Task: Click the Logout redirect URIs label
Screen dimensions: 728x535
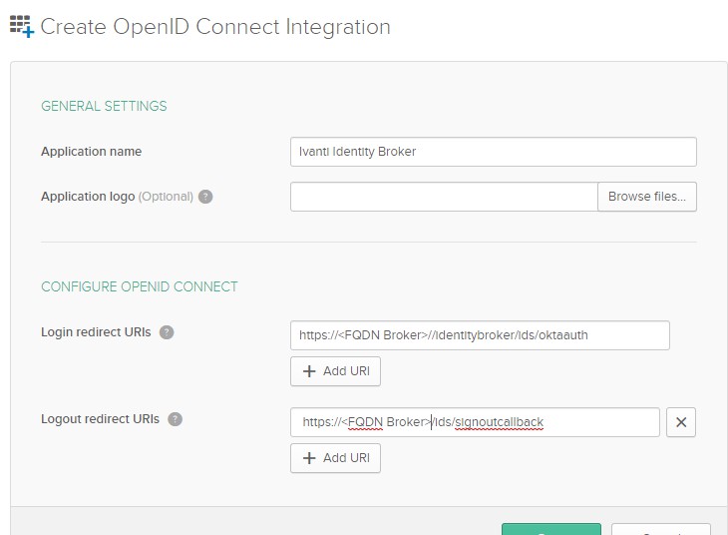Action: (x=101, y=419)
